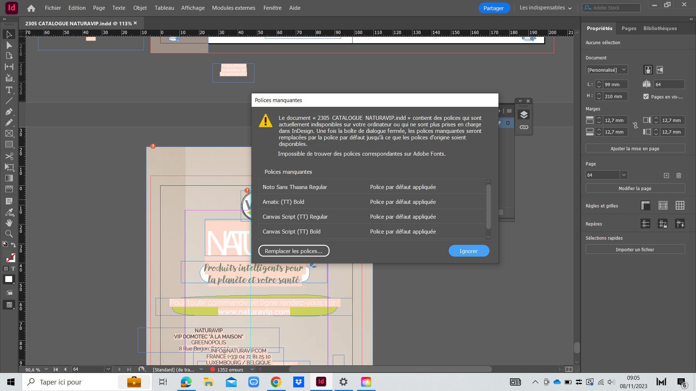The width and height of the screenshot is (696, 391).
Task: Select the Scissors tool
Action: pos(9,156)
